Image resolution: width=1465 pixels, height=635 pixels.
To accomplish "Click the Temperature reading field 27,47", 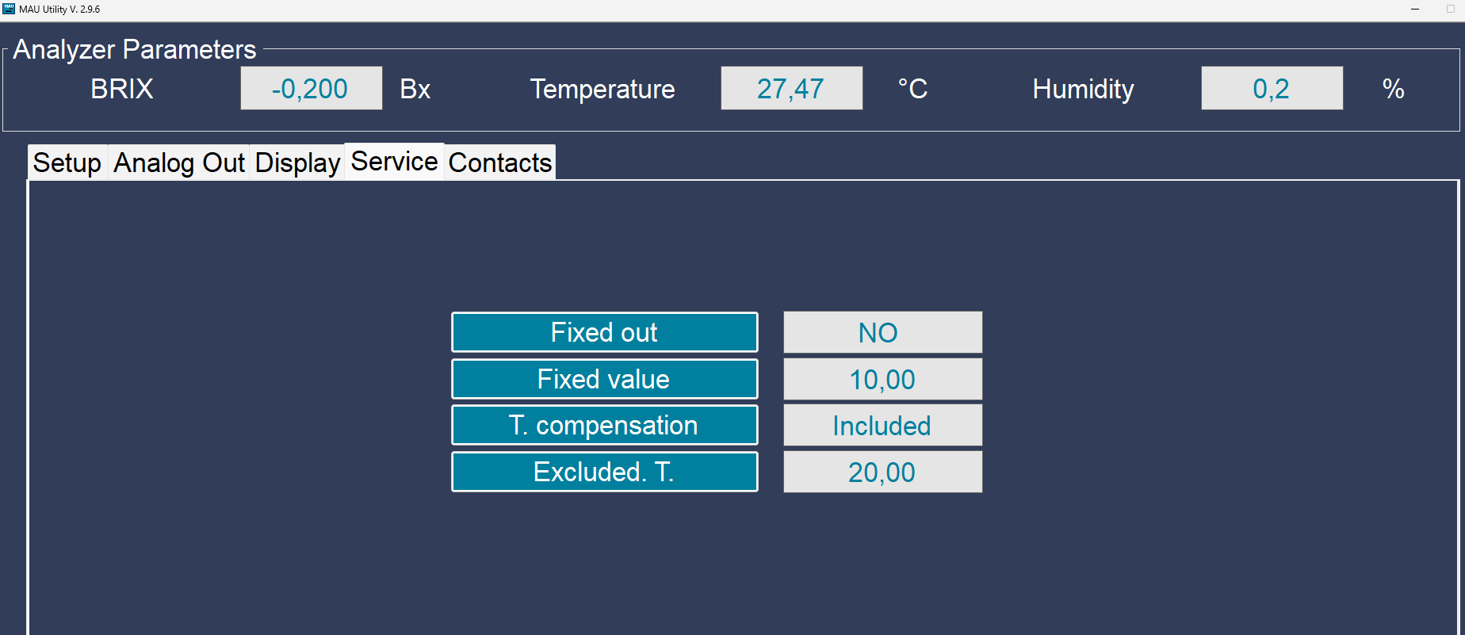I will pos(791,88).
